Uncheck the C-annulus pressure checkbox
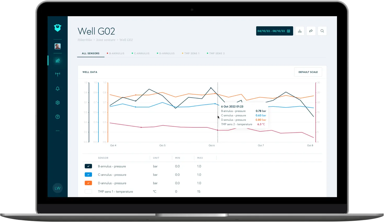The width and height of the screenshot is (384, 222). [88, 174]
